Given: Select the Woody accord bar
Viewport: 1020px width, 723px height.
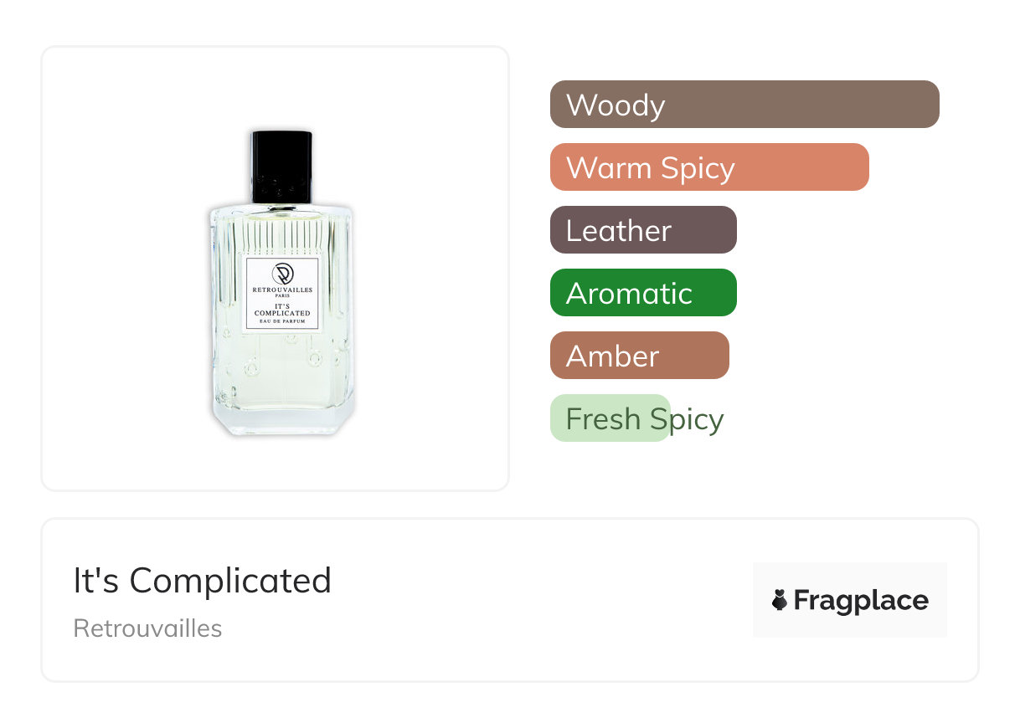Looking at the screenshot, I should point(744,105).
